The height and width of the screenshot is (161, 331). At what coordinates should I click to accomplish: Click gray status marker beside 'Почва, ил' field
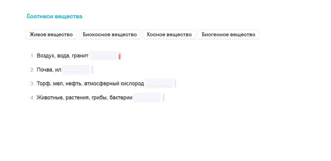tap(92, 70)
